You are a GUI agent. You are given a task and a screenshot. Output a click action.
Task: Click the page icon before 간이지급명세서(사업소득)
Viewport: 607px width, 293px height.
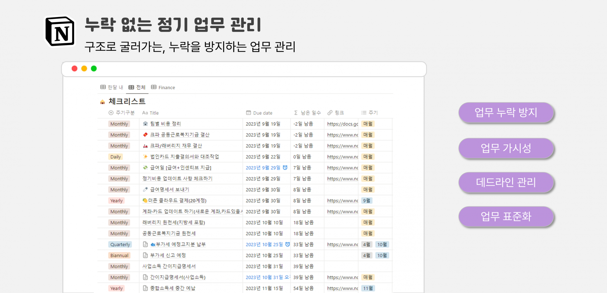tap(145, 277)
